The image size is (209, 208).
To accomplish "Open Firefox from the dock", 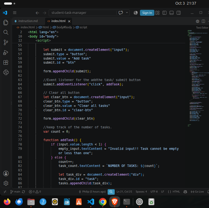I will pyautogui.click(x=7, y=202).
